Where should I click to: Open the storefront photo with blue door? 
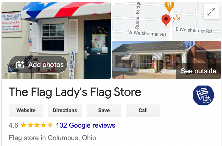point(56,40)
